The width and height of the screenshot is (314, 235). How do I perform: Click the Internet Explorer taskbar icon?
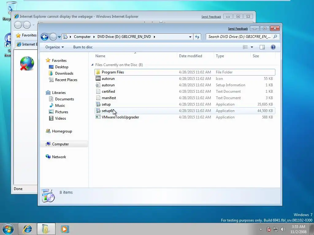27,229
